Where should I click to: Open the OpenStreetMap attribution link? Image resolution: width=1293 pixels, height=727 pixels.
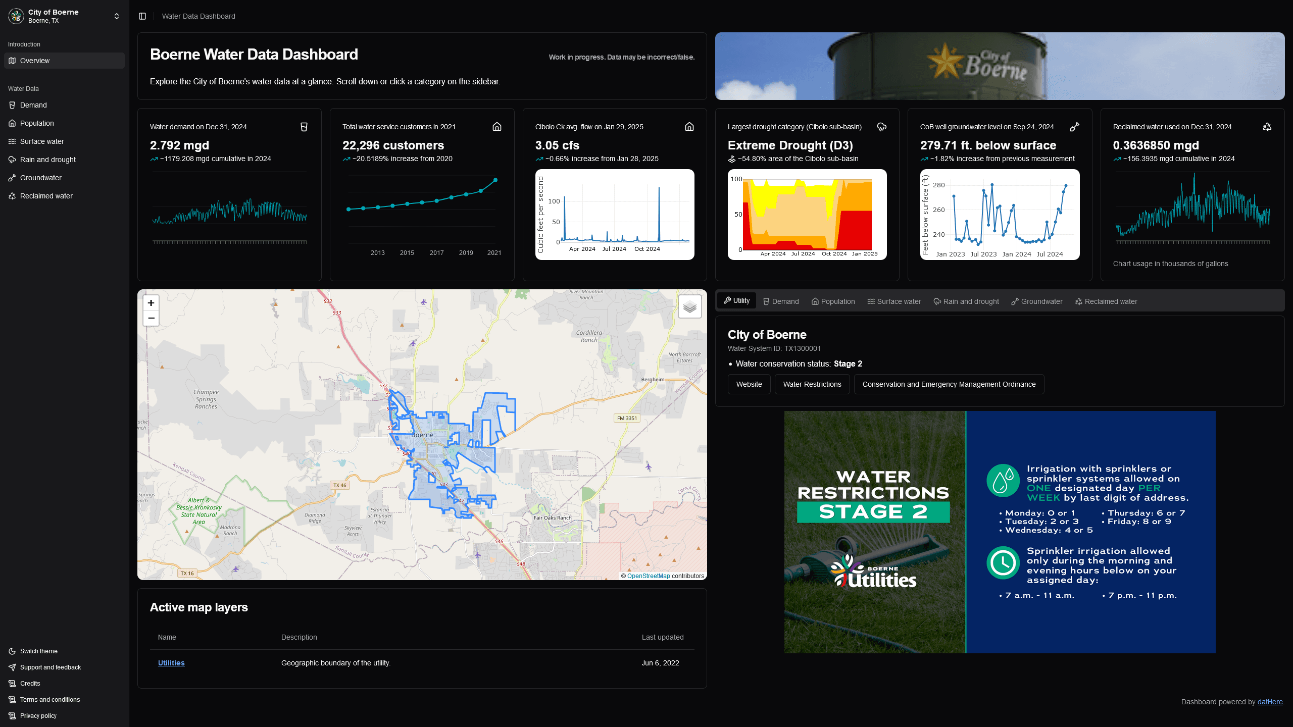point(649,576)
